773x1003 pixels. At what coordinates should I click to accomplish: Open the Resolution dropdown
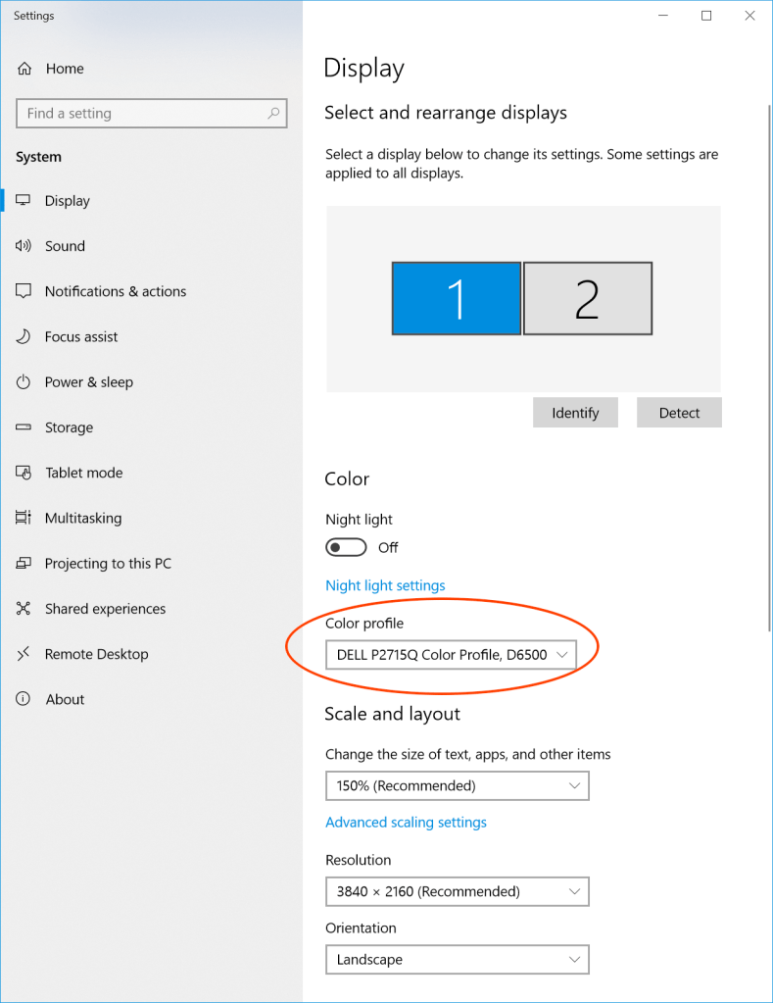[x=457, y=891]
